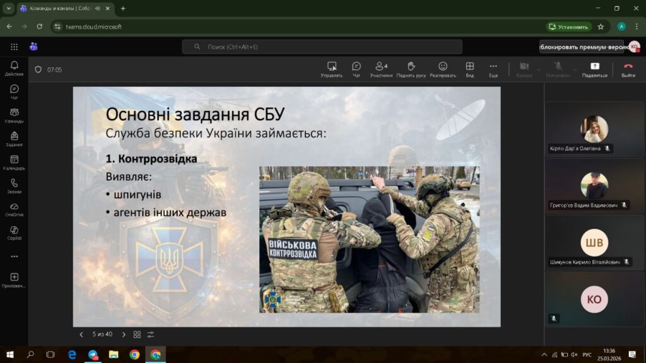Click the Поделиться share button

coord(594,69)
